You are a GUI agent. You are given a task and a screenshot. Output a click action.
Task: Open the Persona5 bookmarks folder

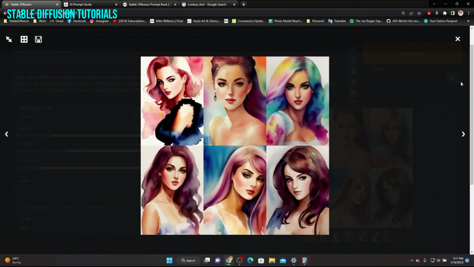315,21
